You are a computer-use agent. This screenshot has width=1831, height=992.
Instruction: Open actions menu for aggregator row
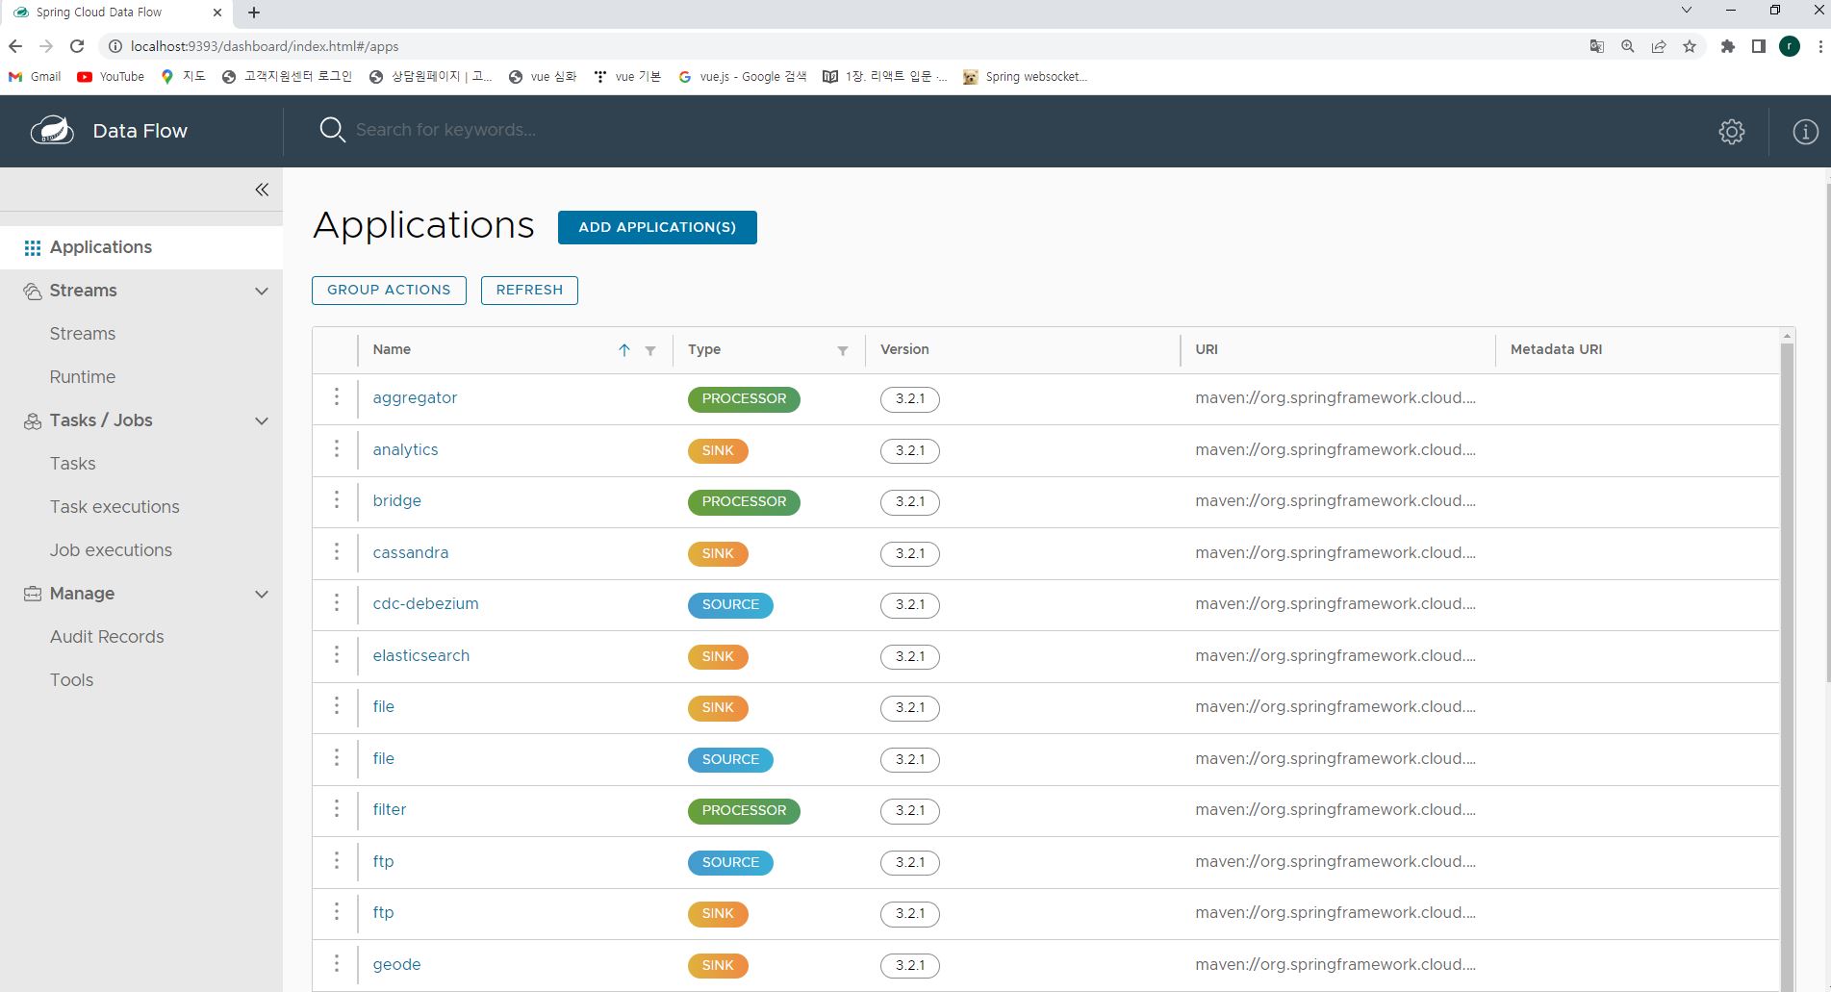(x=336, y=397)
